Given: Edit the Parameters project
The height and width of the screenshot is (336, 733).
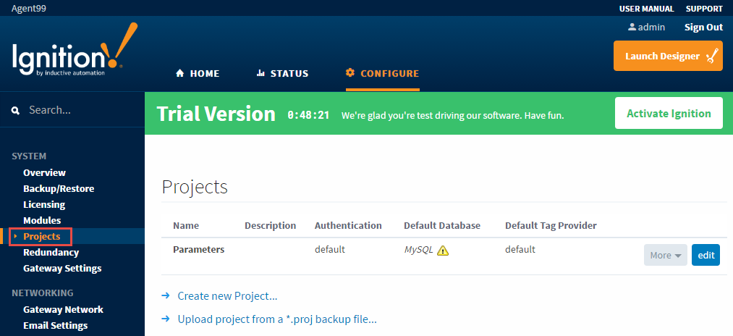Looking at the screenshot, I should pos(706,255).
